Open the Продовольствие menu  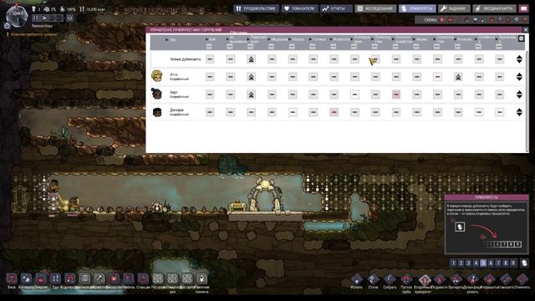[x=257, y=8]
